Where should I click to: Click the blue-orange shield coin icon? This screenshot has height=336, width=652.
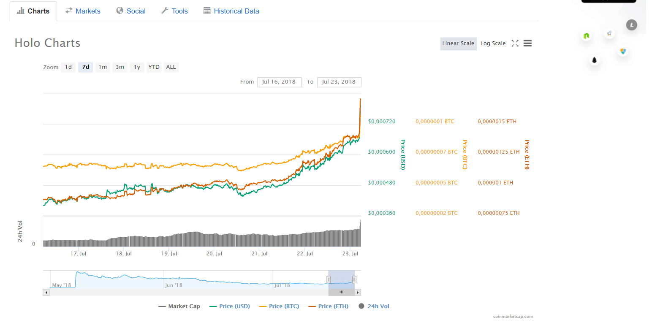click(623, 51)
